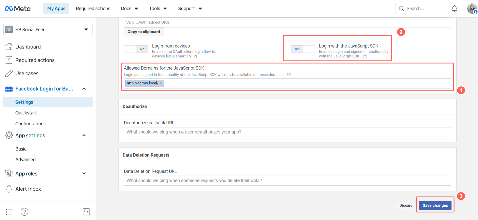Viewport: 478px width, 220px height.
Task: Click the App settings gear icon
Action: (x=9, y=135)
